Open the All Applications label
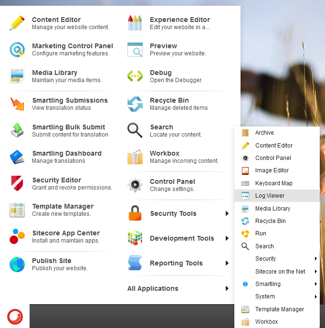Image resolution: width=325 pixels, height=328 pixels. click(x=153, y=288)
